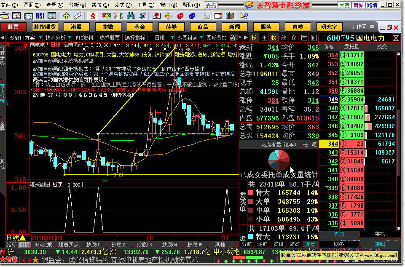The width and height of the screenshot is (405, 267).
Task: Open the colored books library icon
Action: pyautogui.click(x=230, y=16)
